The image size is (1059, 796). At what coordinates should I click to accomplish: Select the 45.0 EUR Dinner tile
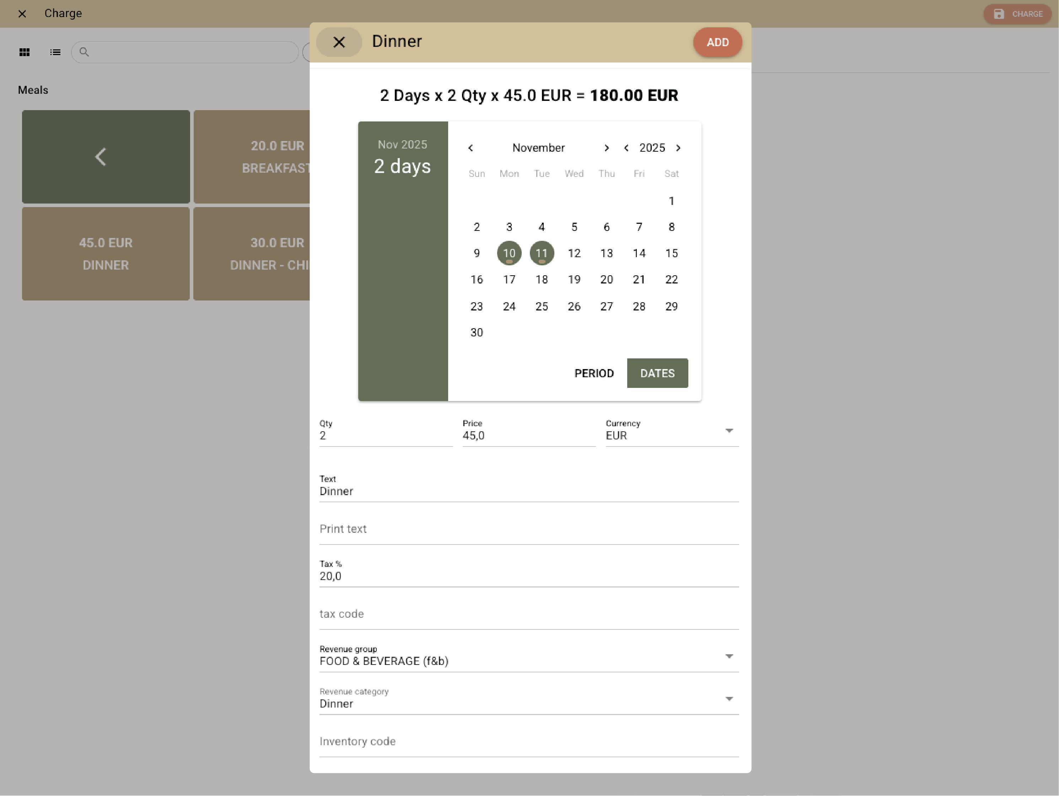click(105, 254)
